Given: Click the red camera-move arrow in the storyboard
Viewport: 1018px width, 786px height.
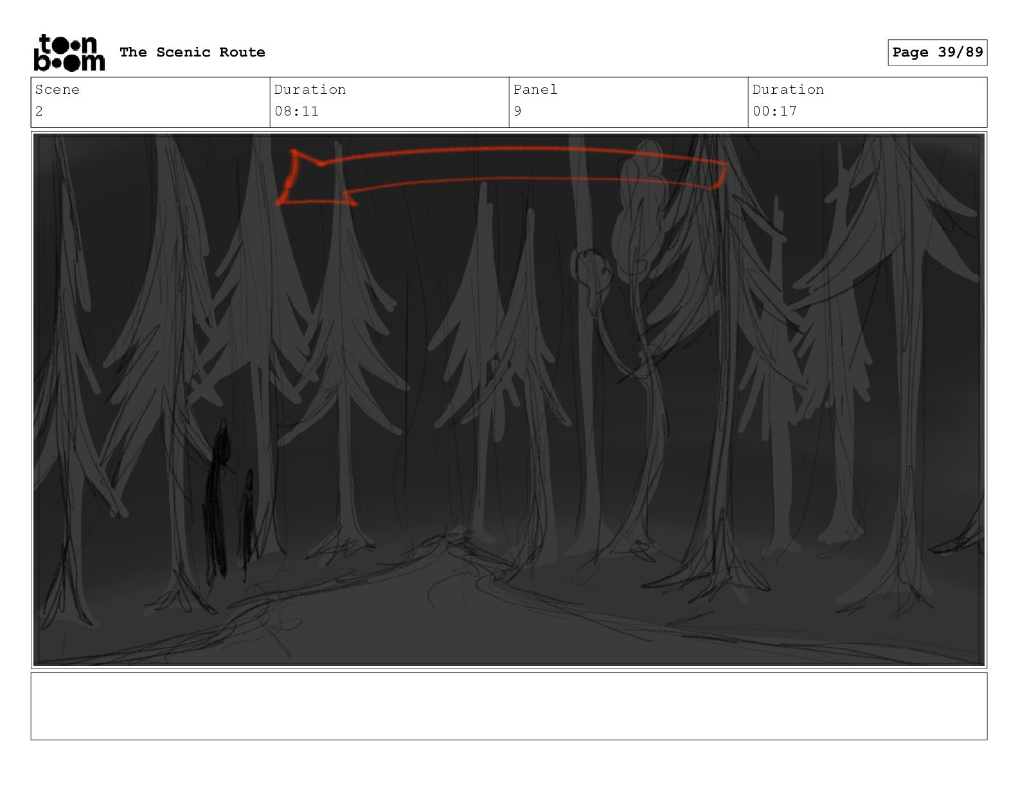Looking at the screenshot, I should point(502,176).
